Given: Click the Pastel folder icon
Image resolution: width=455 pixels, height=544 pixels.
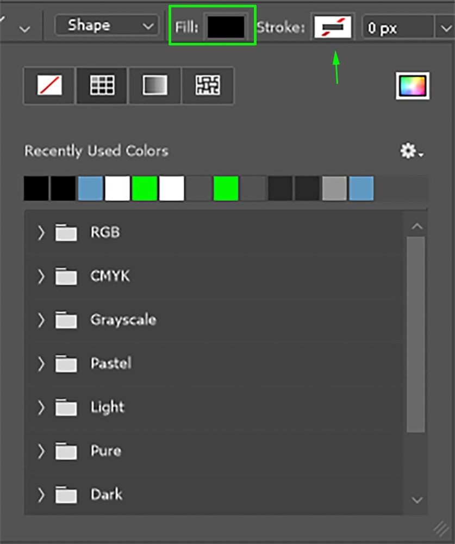Looking at the screenshot, I should point(66,363).
